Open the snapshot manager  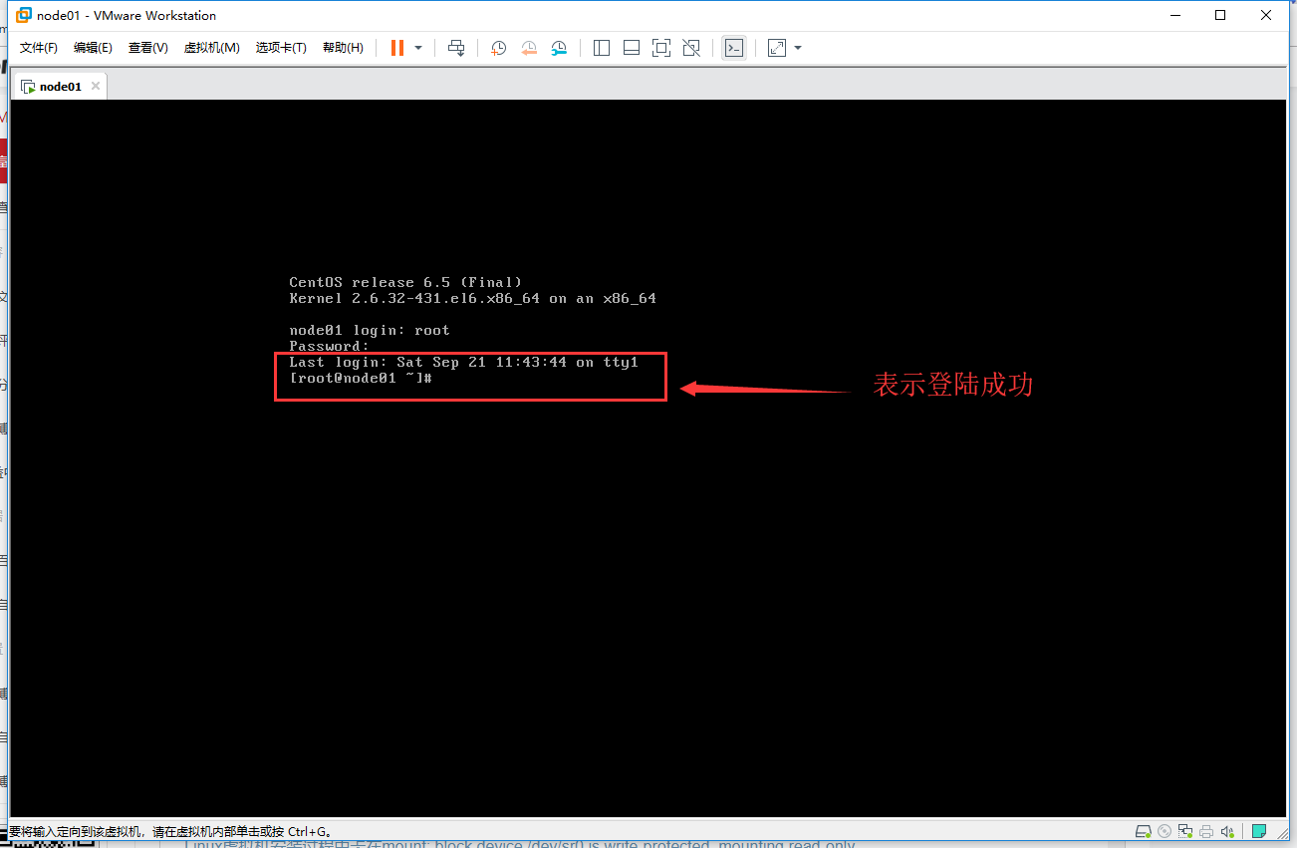559,48
